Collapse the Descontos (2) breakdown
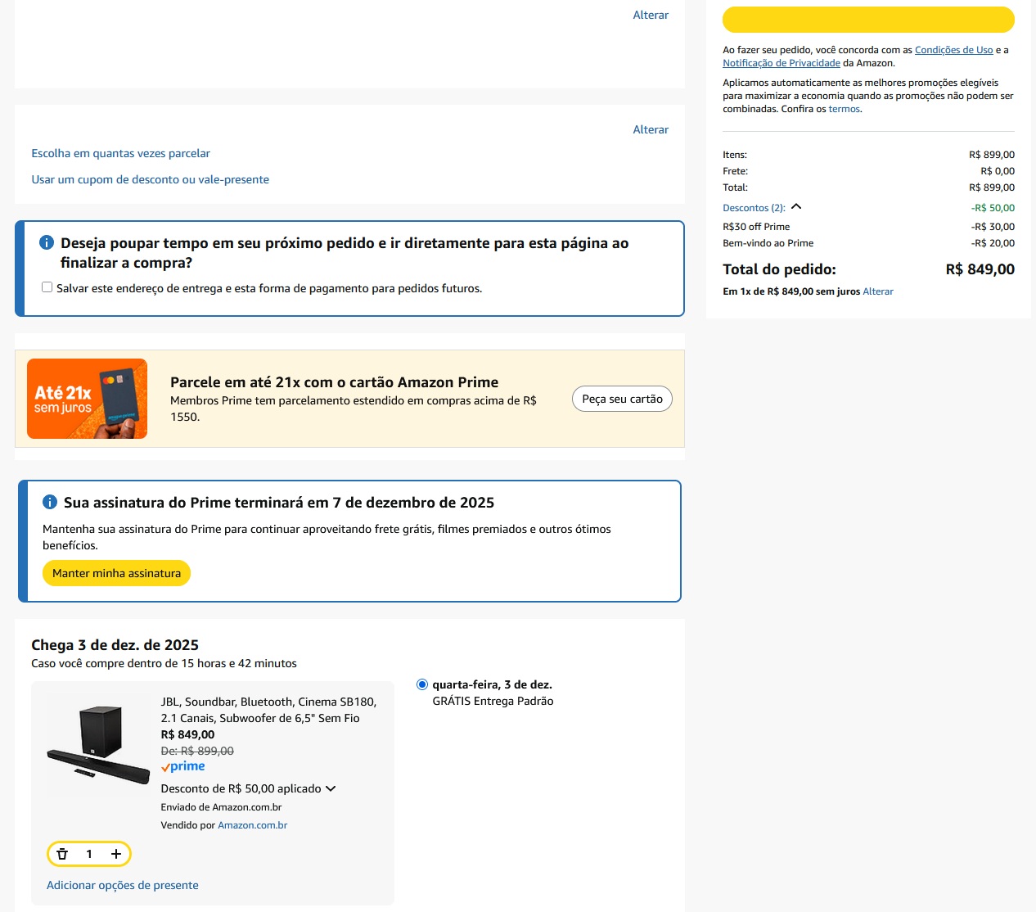Image resolution: width=1036 pixels, height=912 pixels. 795,207
